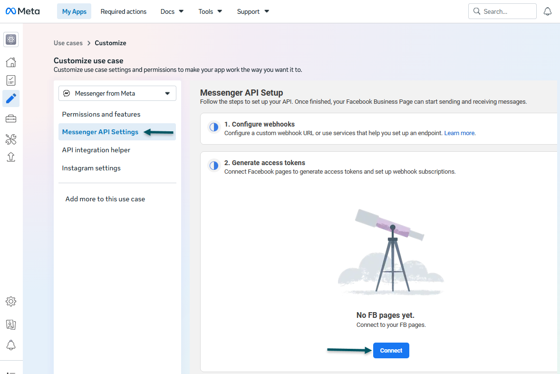Open the Messenger from Meta dropdown
The width and height of the screenshot is (560, 374).
(117, 93)
